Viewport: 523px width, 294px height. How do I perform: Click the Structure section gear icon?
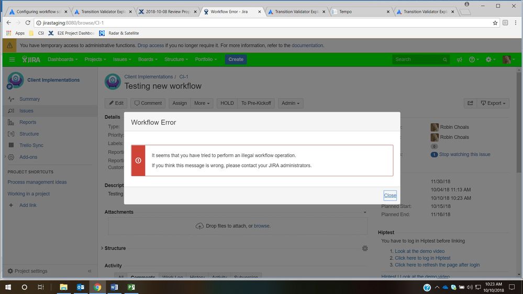365,248
